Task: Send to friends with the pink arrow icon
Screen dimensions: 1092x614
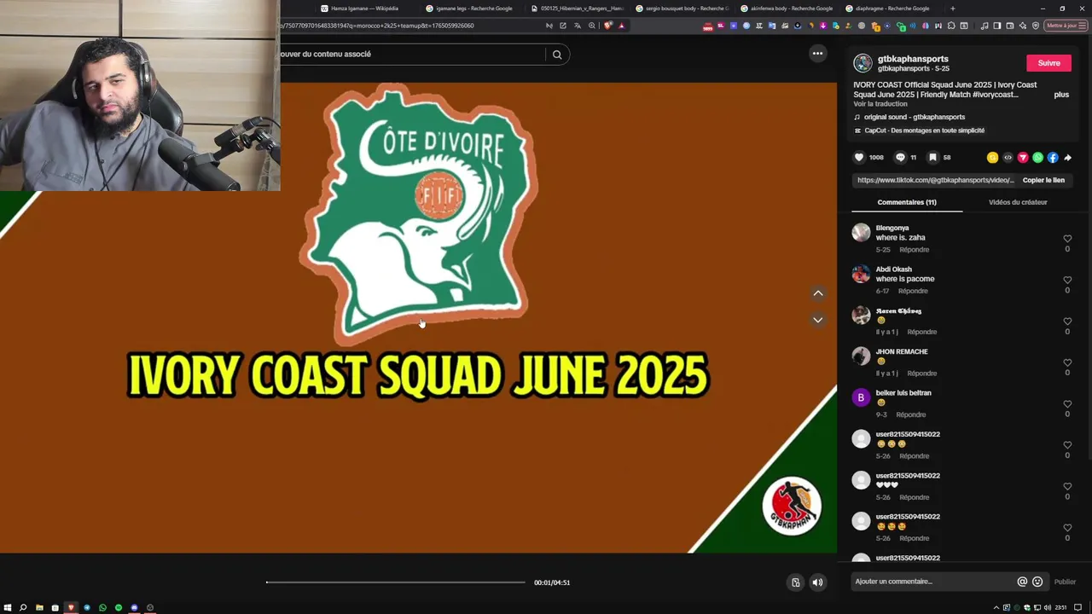Action: pyautogui.click(x=1023, y=158)
